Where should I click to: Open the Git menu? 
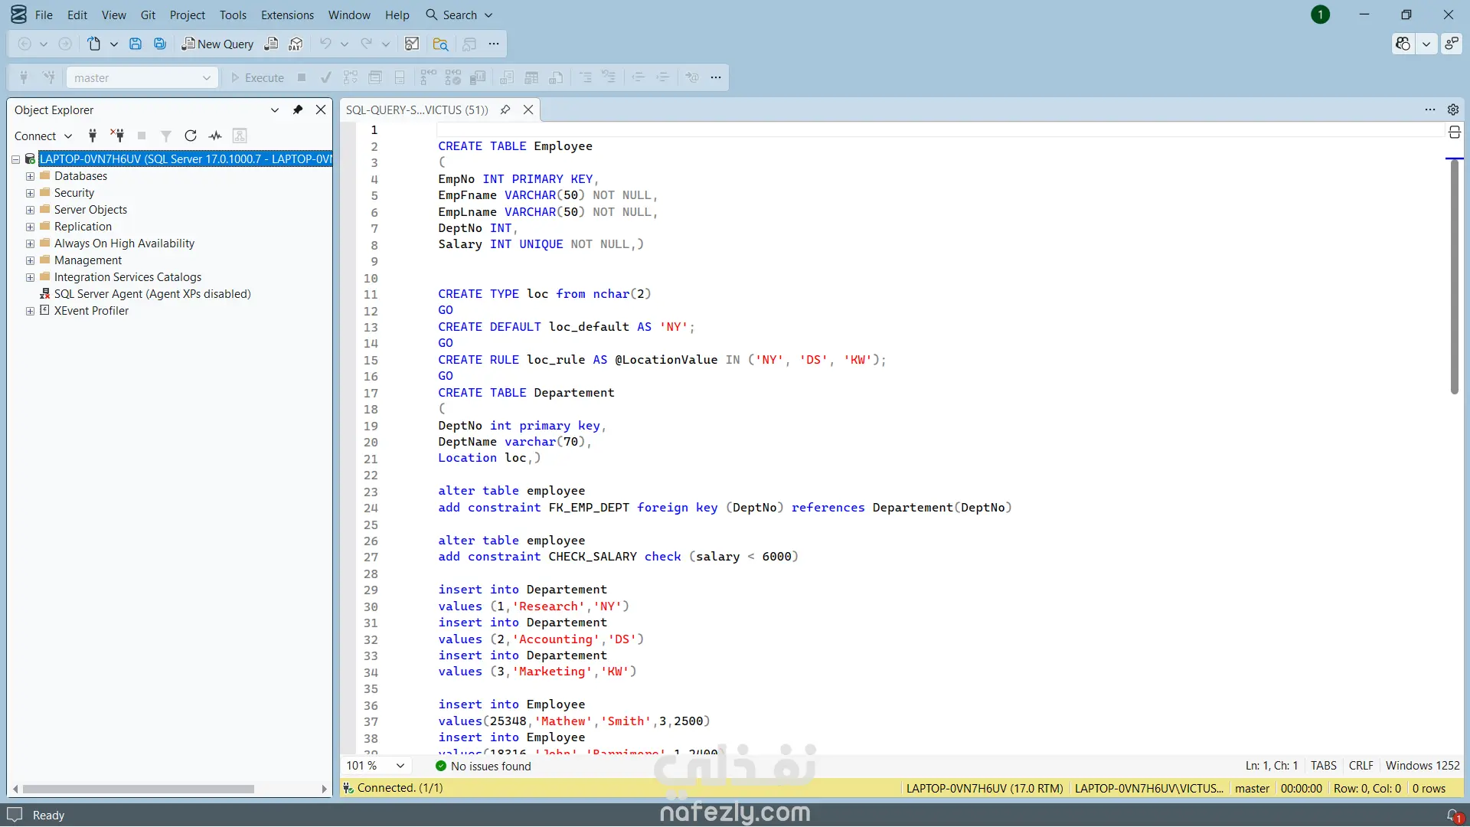click(148, 15)
